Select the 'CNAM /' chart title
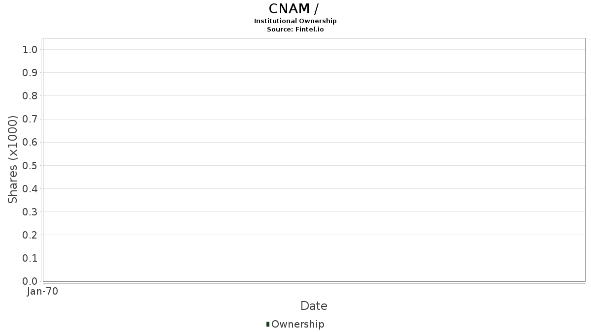Screen dimensions: 591x332 tap(295, 9)
